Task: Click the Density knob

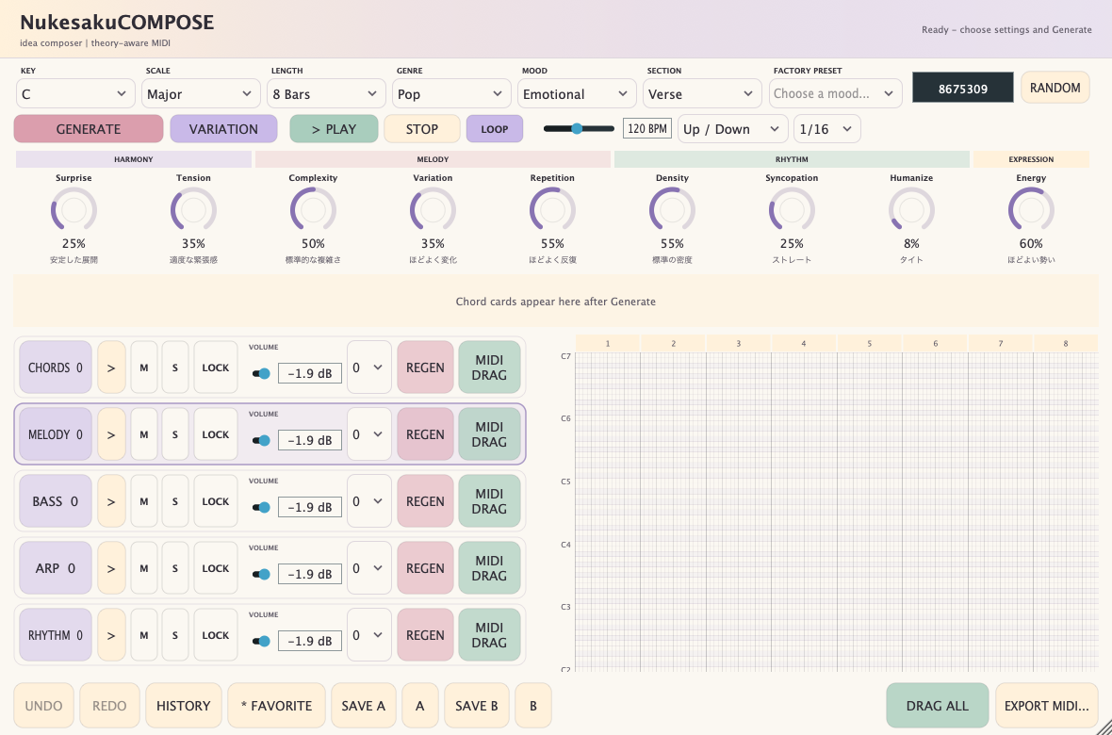Action: point(672,210)
